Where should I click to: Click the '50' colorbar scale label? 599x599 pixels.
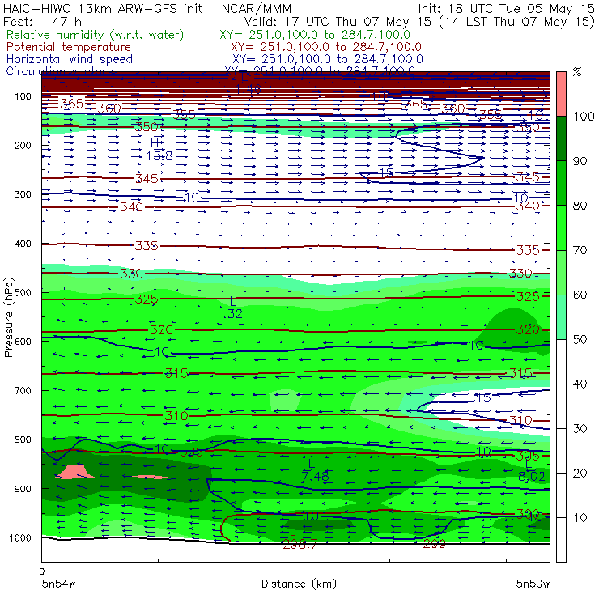pyautogui.click(x=580, y=339)
